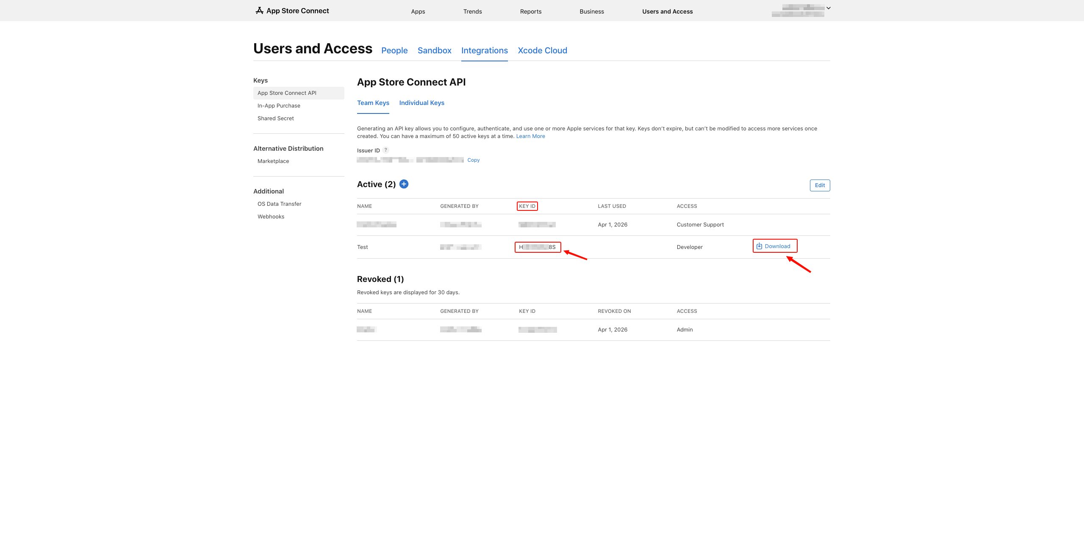The height and width of the screenshot is (558, 1084).
Task: Click the Key ID header in Revoked table
Action: pos(527,311)
